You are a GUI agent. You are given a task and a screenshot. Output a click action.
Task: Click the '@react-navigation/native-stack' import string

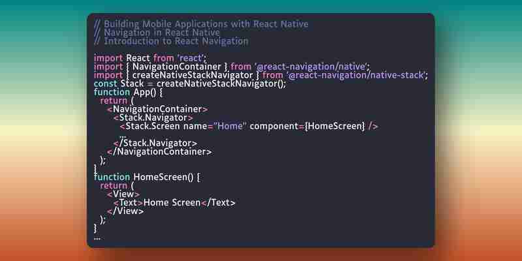[356, 76]
